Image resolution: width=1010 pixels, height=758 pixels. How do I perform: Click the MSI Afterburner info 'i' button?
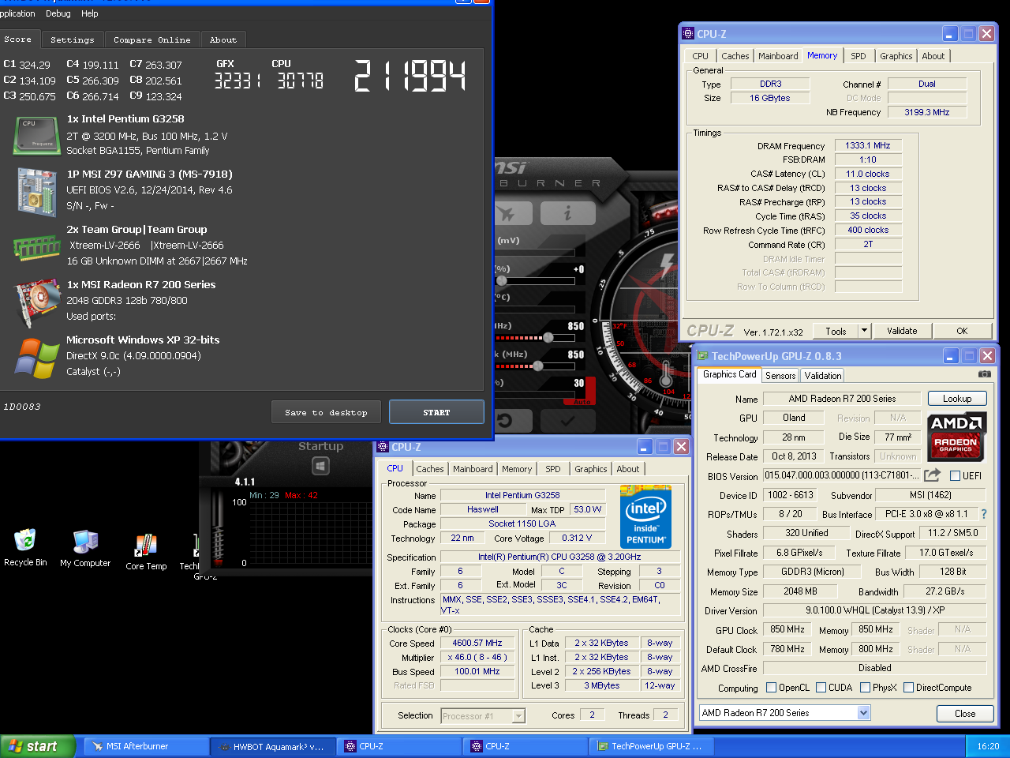pyautogui.click(x=567, y=212)
